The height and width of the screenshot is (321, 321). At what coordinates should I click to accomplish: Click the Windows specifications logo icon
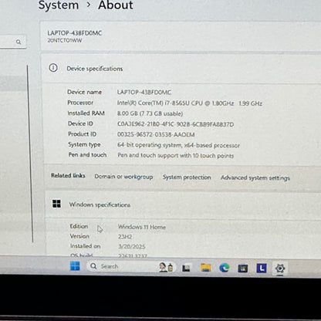[x=56, y=204]
